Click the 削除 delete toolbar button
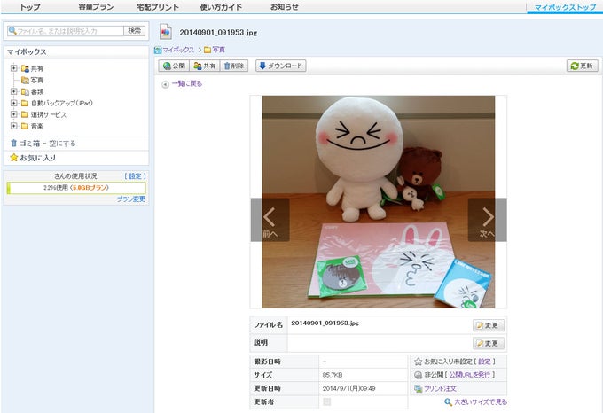Screen dimensions: 603x413 pos(234,66)
